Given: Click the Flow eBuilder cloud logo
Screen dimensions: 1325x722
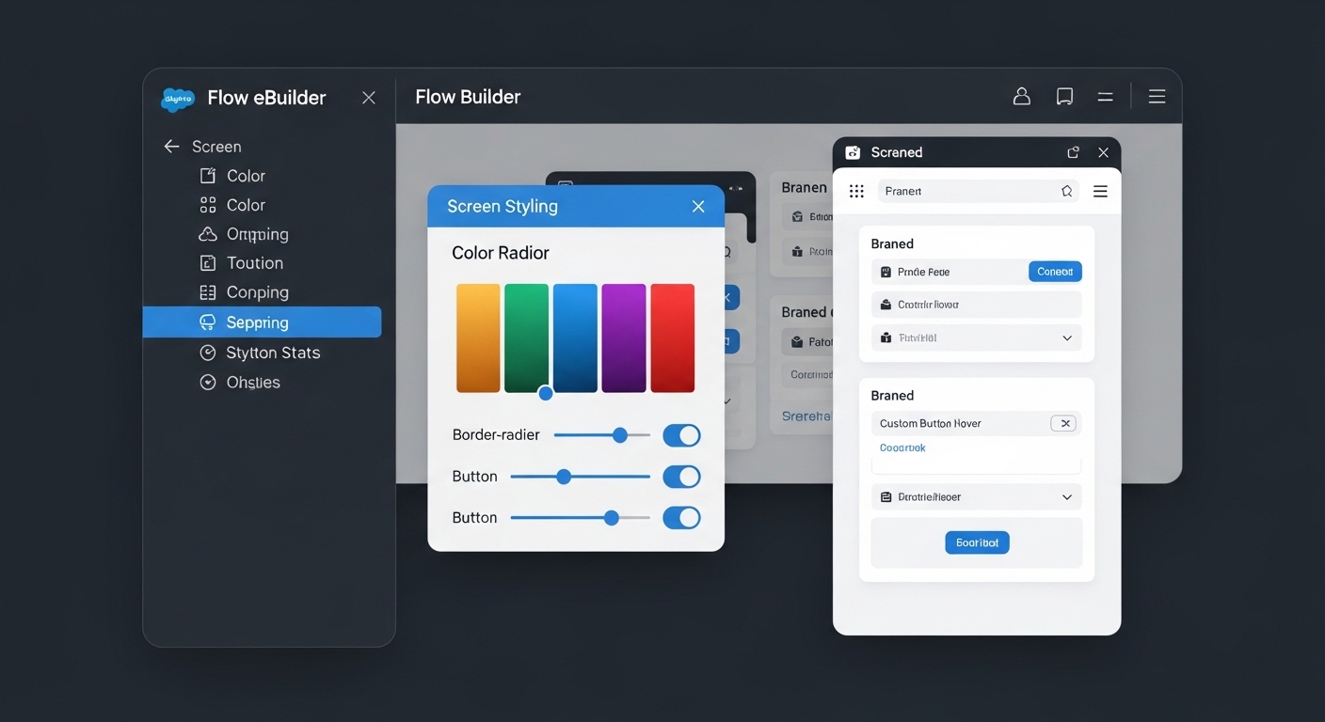Looking at the screenshot, I should click(x=177, y=98).
